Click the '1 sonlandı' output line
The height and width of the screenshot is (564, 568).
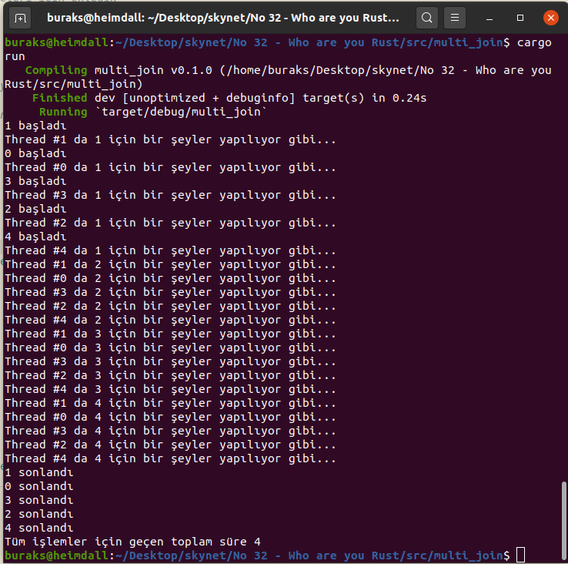pyautogui.click(x=38, y=472)
